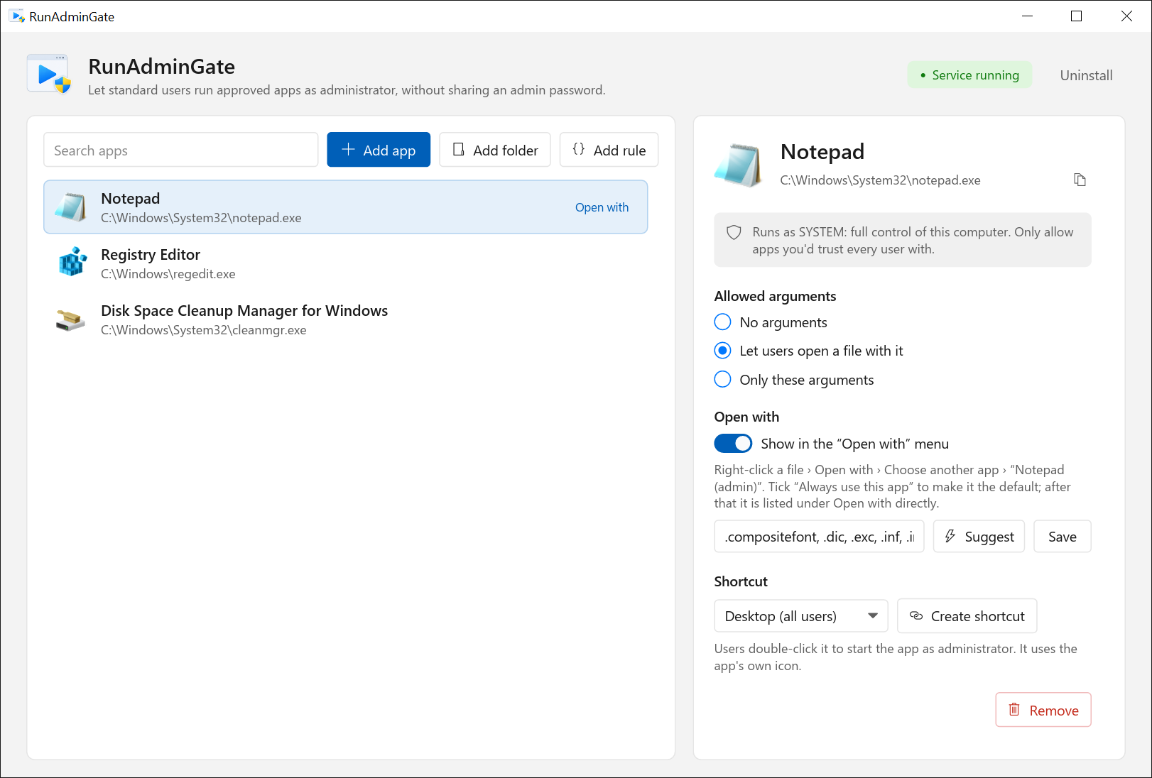Click the Add app button
Screen dimensions: 1152x778
point(379,150)
